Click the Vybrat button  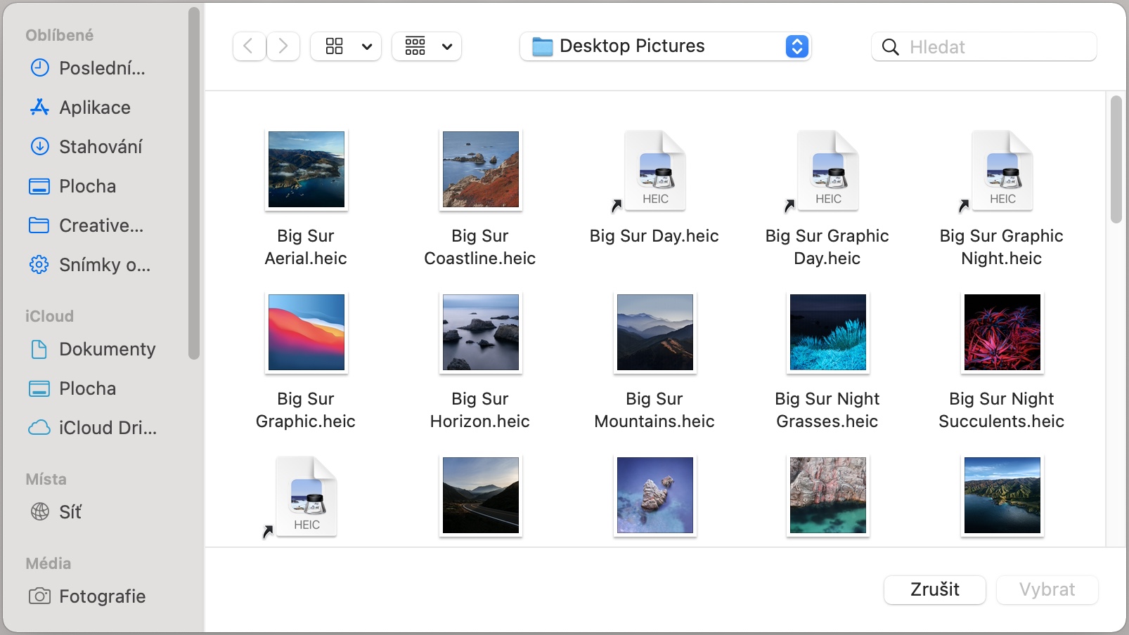tap(1047, 589)
